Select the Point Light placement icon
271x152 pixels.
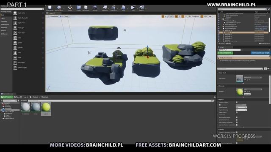15,28
